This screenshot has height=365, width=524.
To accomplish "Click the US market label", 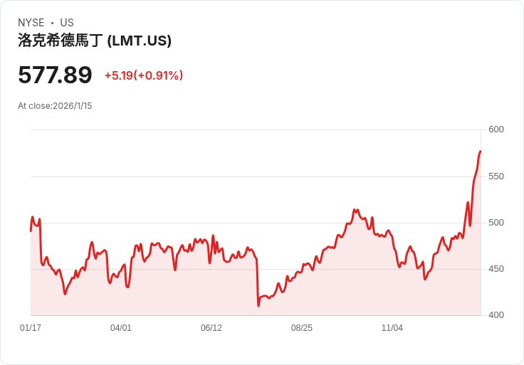I will click(67, 23).
